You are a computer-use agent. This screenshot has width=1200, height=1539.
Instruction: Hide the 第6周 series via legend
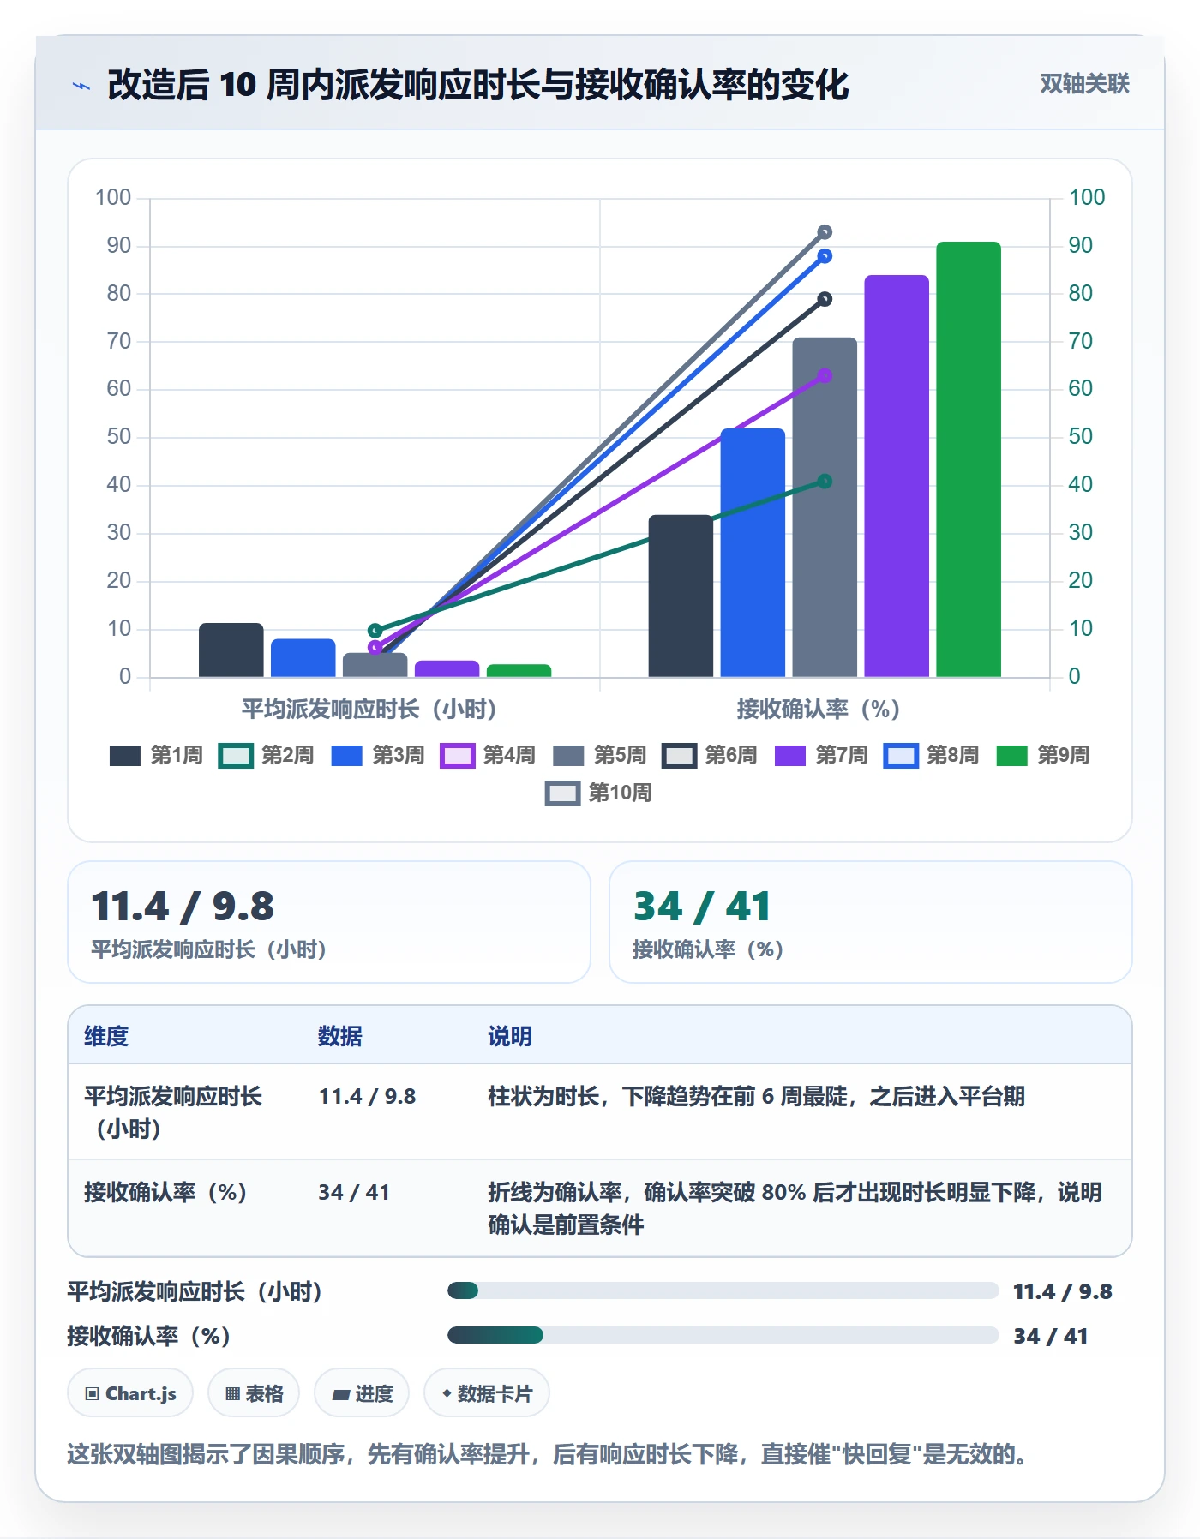point(710,755)
